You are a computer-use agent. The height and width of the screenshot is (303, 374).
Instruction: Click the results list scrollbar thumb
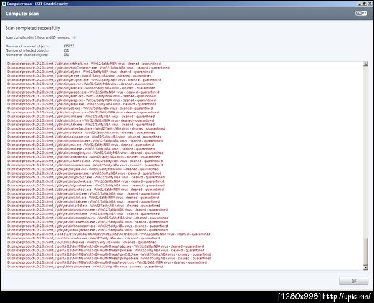pyautogui.click(x=366, y=251)
